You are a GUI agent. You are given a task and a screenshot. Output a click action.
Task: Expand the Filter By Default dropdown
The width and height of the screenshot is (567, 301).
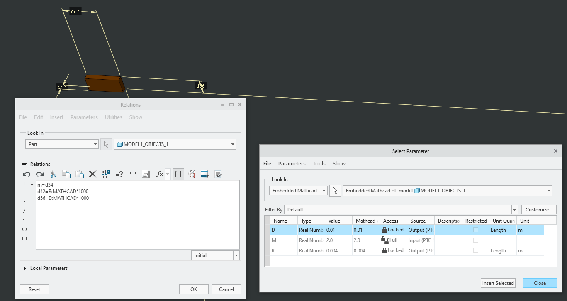point(514,209)
